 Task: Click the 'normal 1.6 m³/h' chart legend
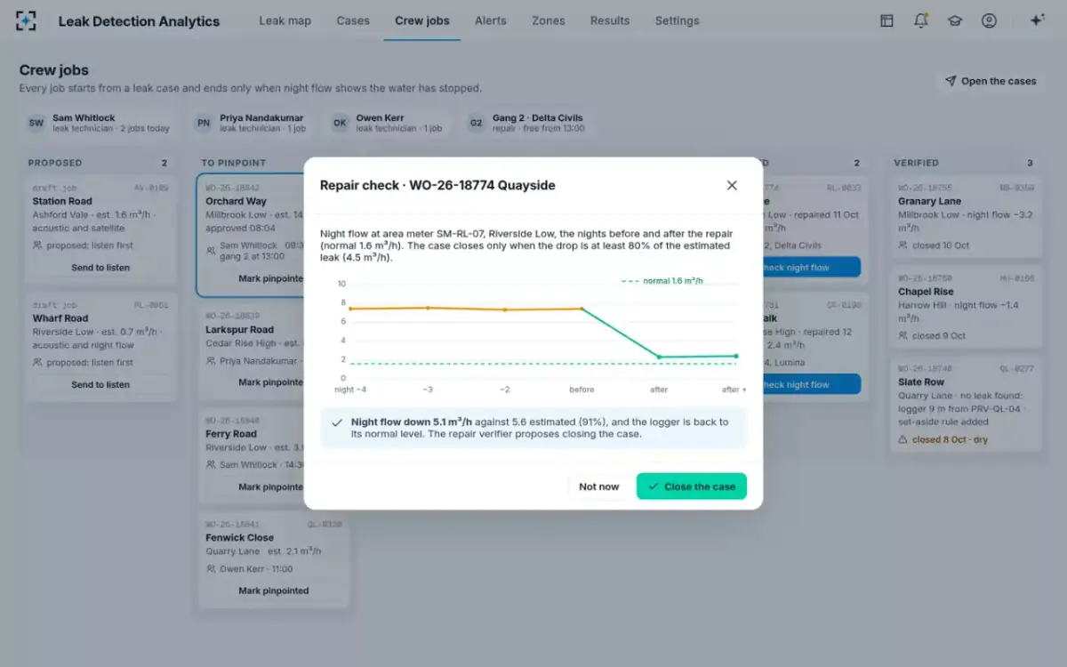coord(662,281)
